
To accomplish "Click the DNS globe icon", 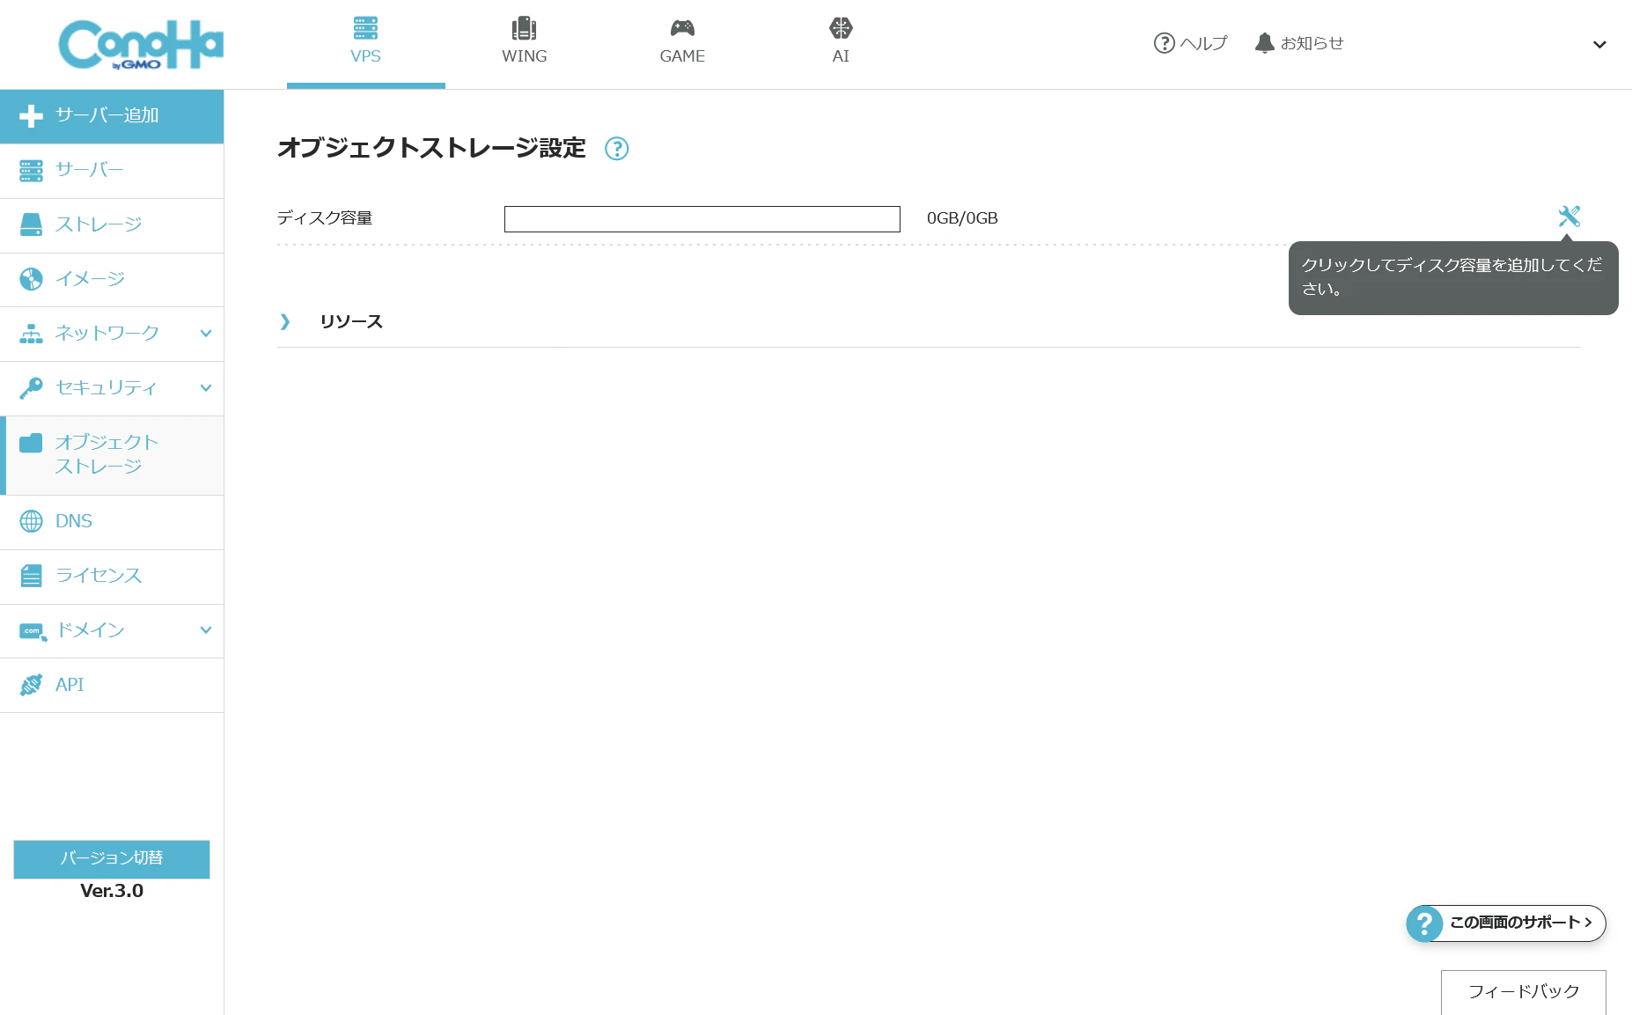I will [x=31, y=521].
